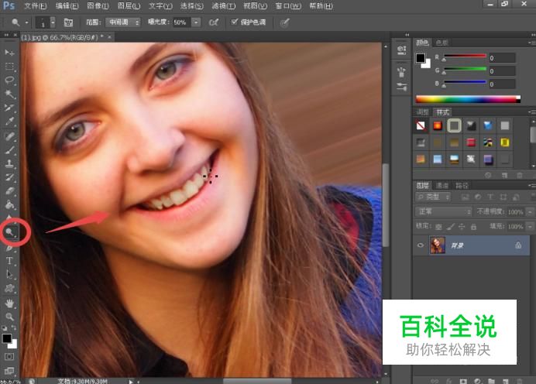Create a new layer icon at panel bottom
The image size is (536, 384).
505,381
